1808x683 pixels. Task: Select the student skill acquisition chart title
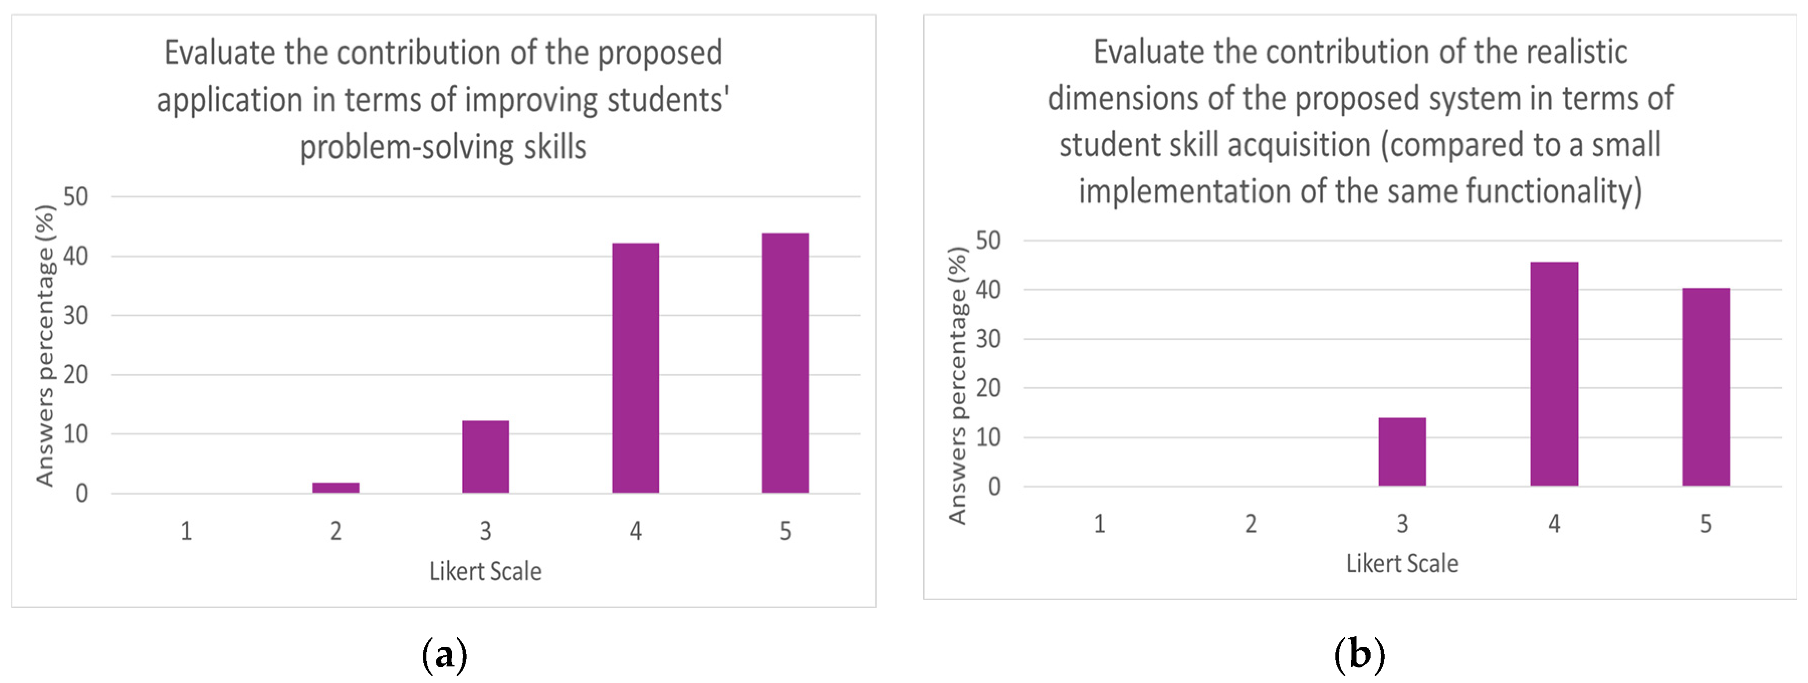(1360, 121)
